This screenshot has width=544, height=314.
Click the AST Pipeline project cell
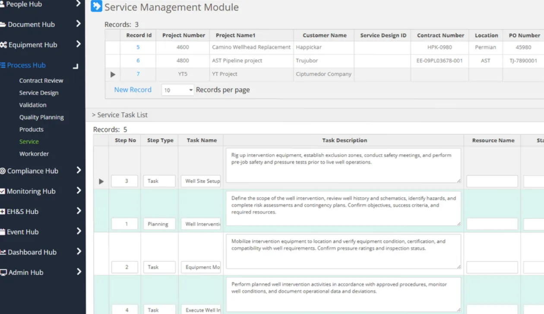pos(250,61)
